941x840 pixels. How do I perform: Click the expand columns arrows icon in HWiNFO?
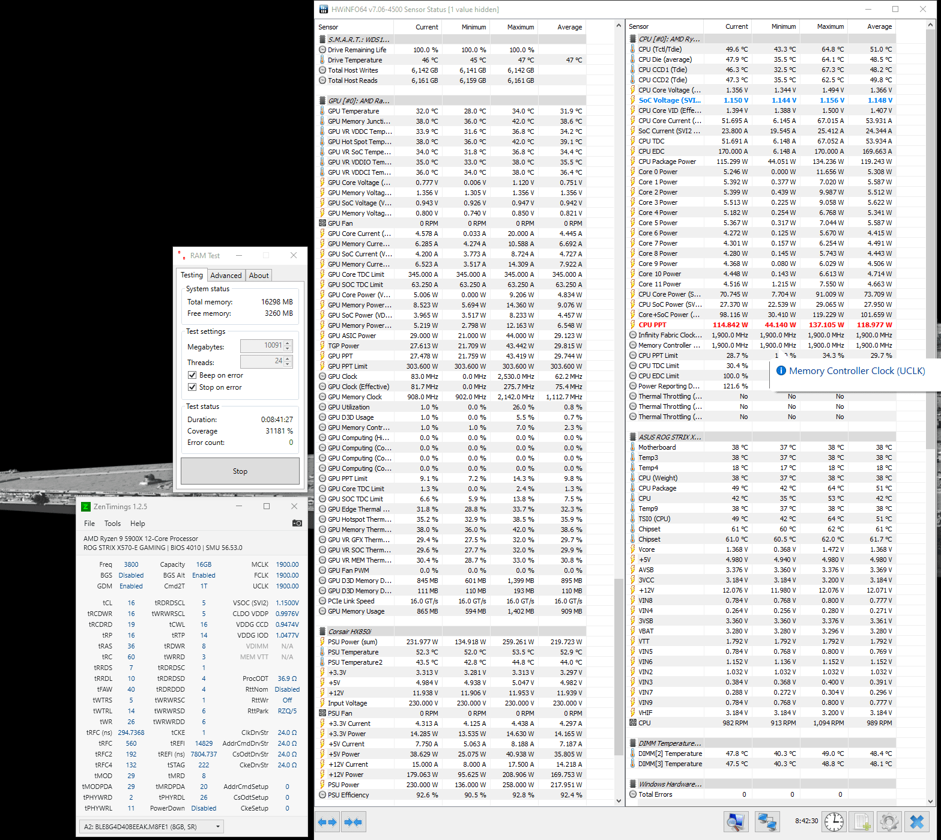(328, 822)
